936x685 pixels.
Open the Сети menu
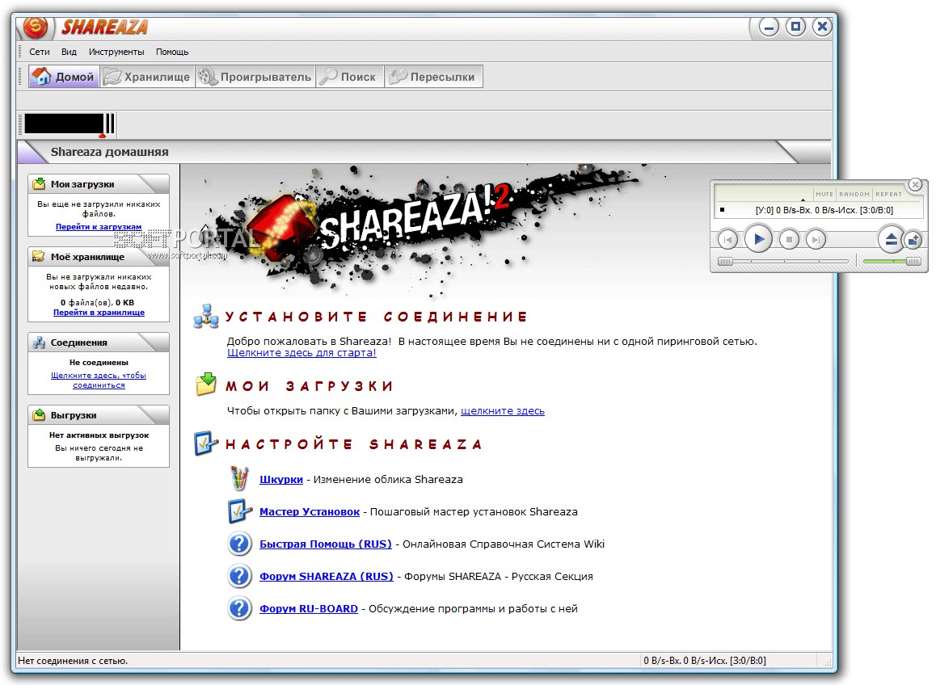[40, 52]
